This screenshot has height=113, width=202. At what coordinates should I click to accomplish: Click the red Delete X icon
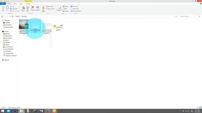pyautogui.click(x=33, y=8)
